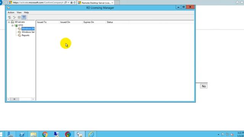
Task: Maximize the RD Licensing Manager window
Action: click(183, 7)
